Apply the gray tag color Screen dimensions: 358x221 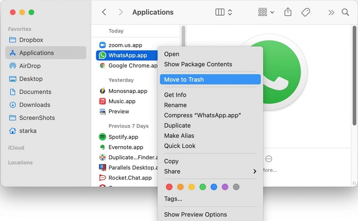click(236, 187)
